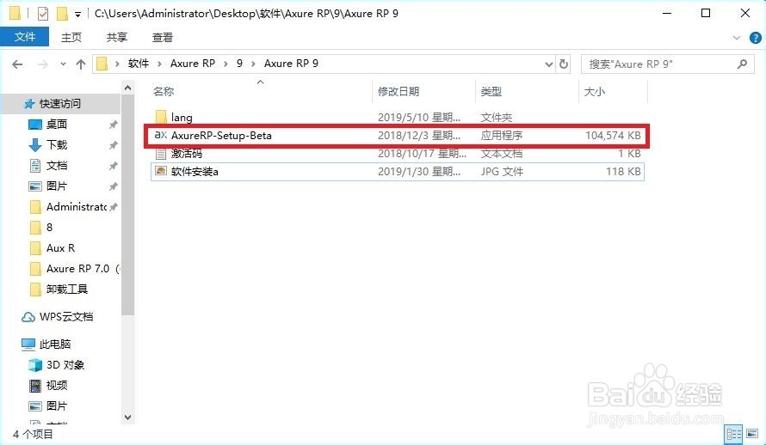Select 快速访问 in navigation pane
766x445 pixels.
60,103
